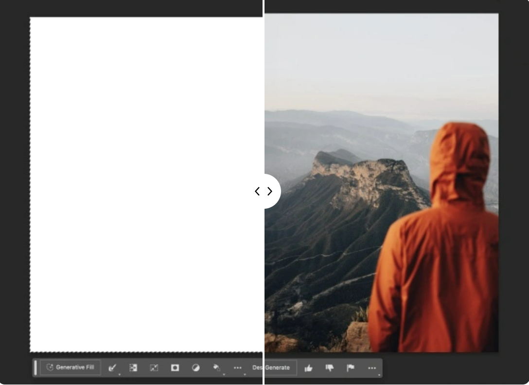Give thumbs down on the generation

(329, 368)
